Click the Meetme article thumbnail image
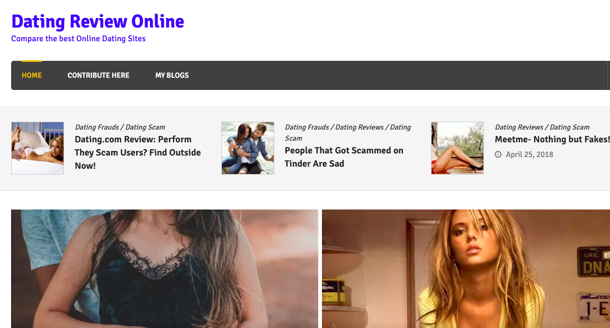Screen dimensions: 610x328 pyautogui.click(x=457, y=148)
